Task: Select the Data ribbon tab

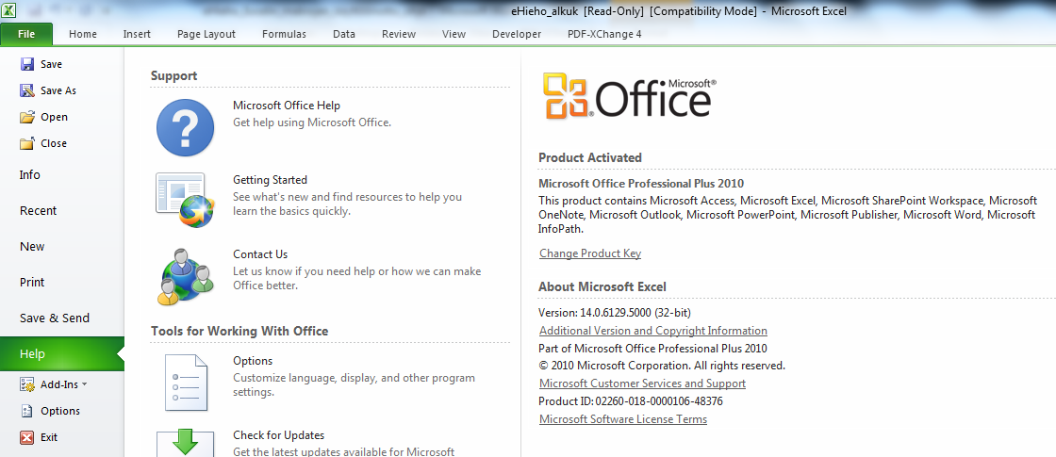Action: tap(344, 34)
